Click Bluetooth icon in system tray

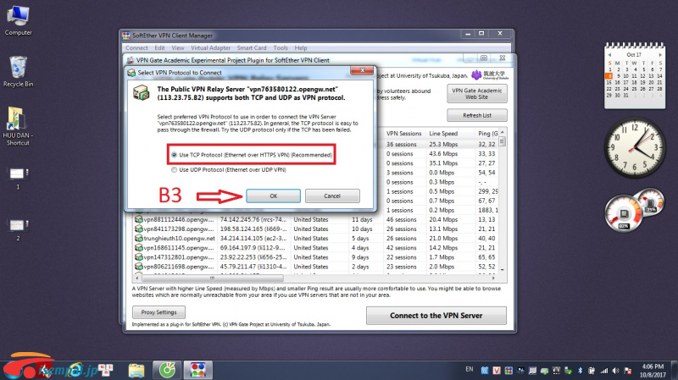[x=580, y=371]
